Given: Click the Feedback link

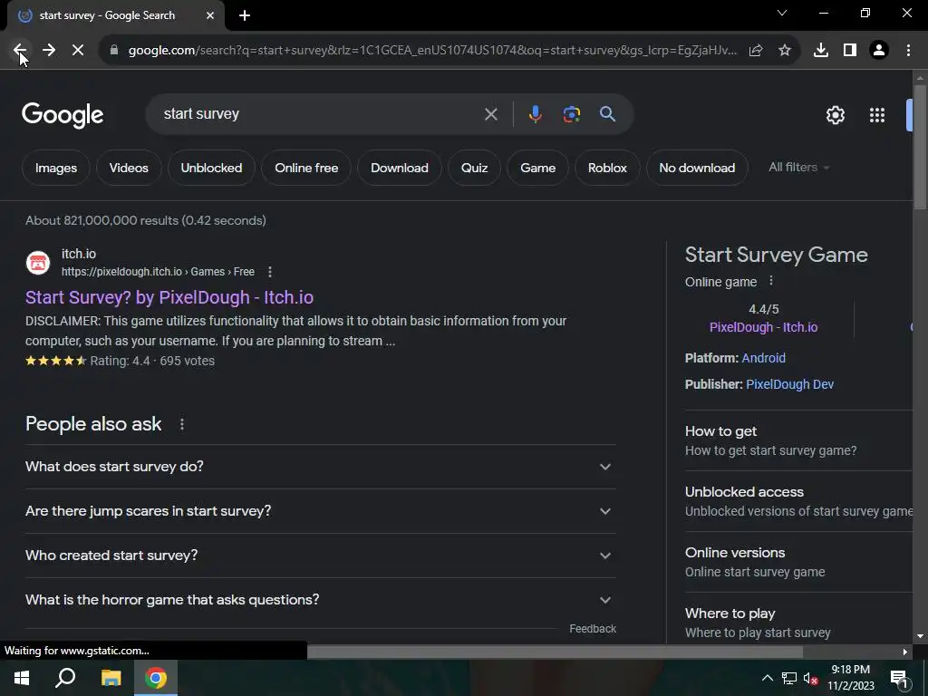Looking at the screenshot, I should coord(593,629).
